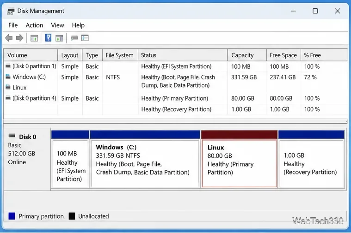Viewport: 351px width, 233px height.
Task: Open the Action menu
Action: pyautogui.click(x=34, y=25)
